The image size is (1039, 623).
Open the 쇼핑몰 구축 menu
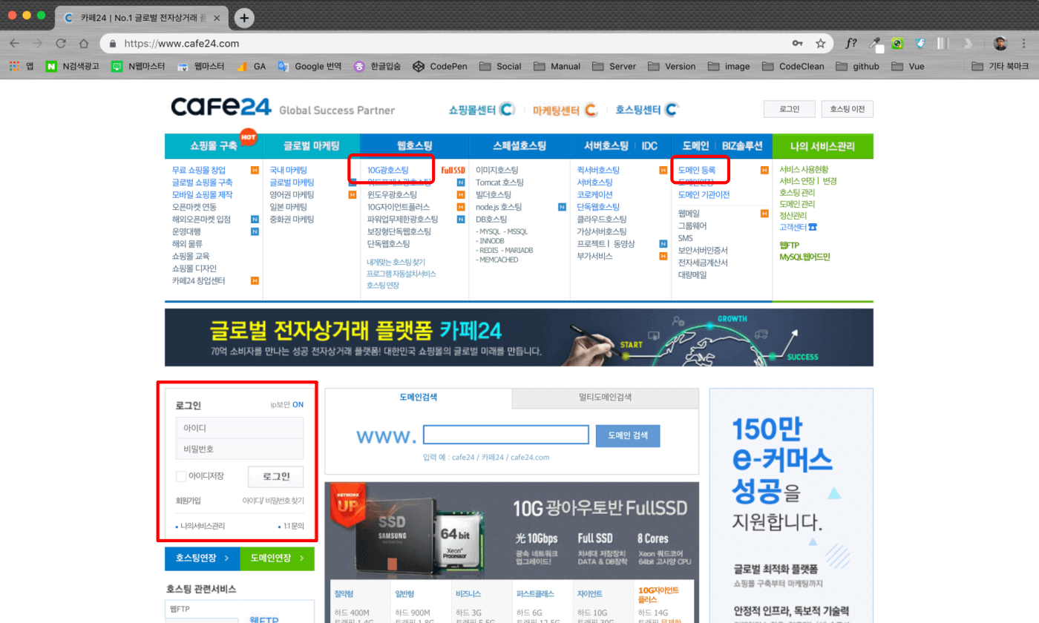tap(214, 146)
